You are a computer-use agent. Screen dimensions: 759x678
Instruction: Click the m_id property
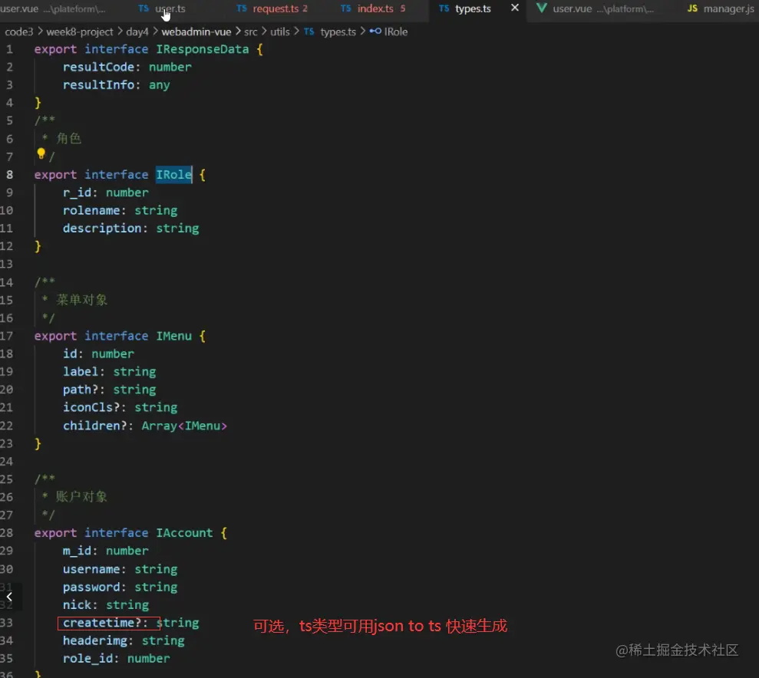pyautogui.click(x=77, y=551)
